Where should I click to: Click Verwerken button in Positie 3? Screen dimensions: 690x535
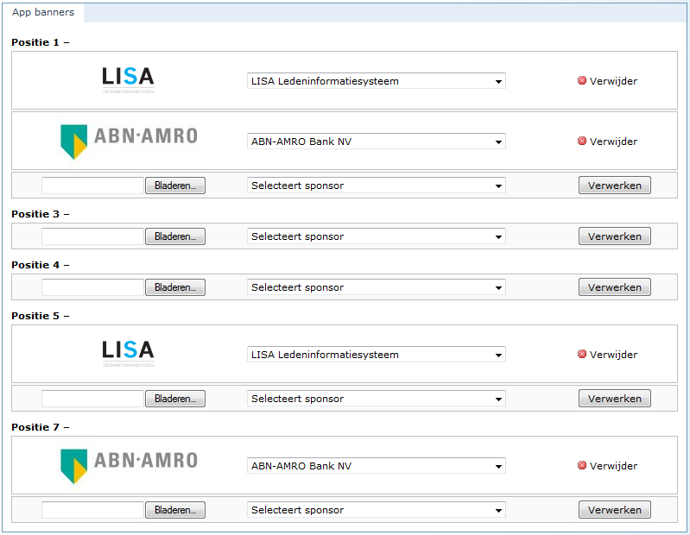[x=614, y=236]
